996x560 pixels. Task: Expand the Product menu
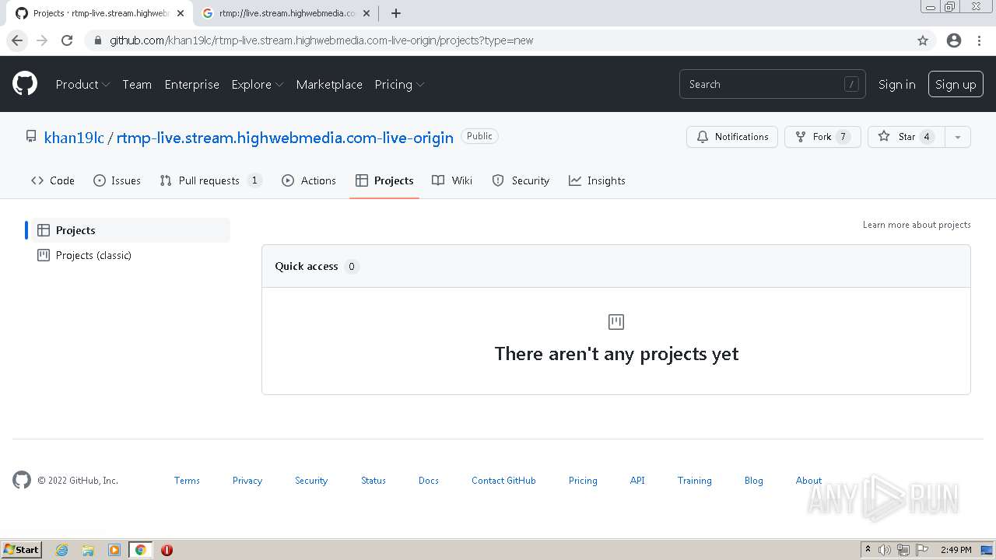pos(82,84)
